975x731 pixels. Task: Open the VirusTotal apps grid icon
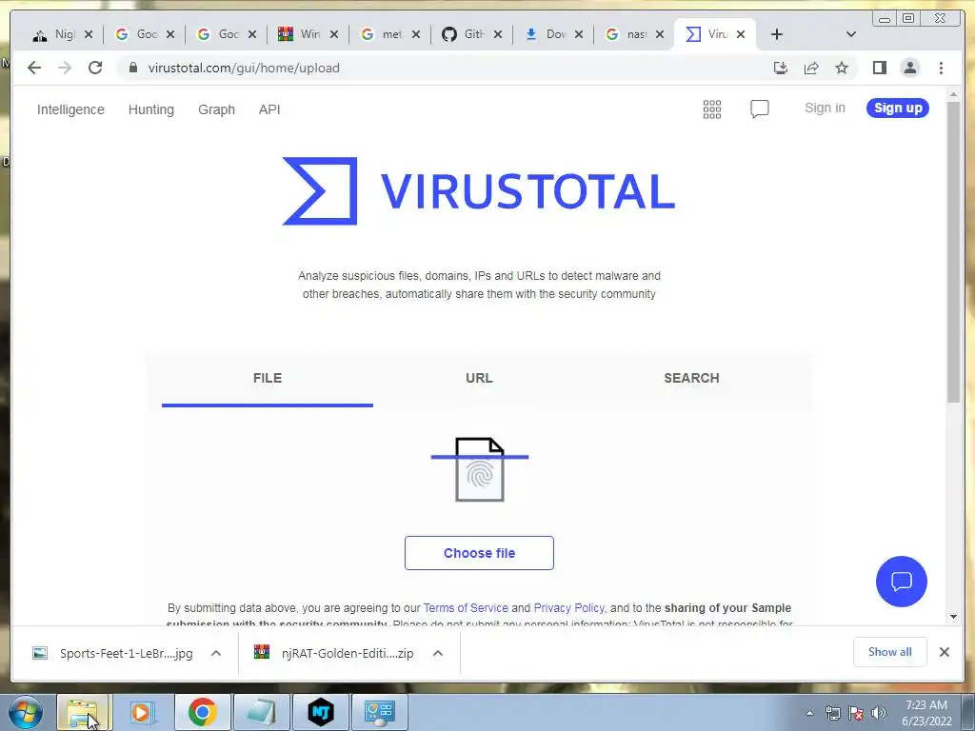point(712,109)
